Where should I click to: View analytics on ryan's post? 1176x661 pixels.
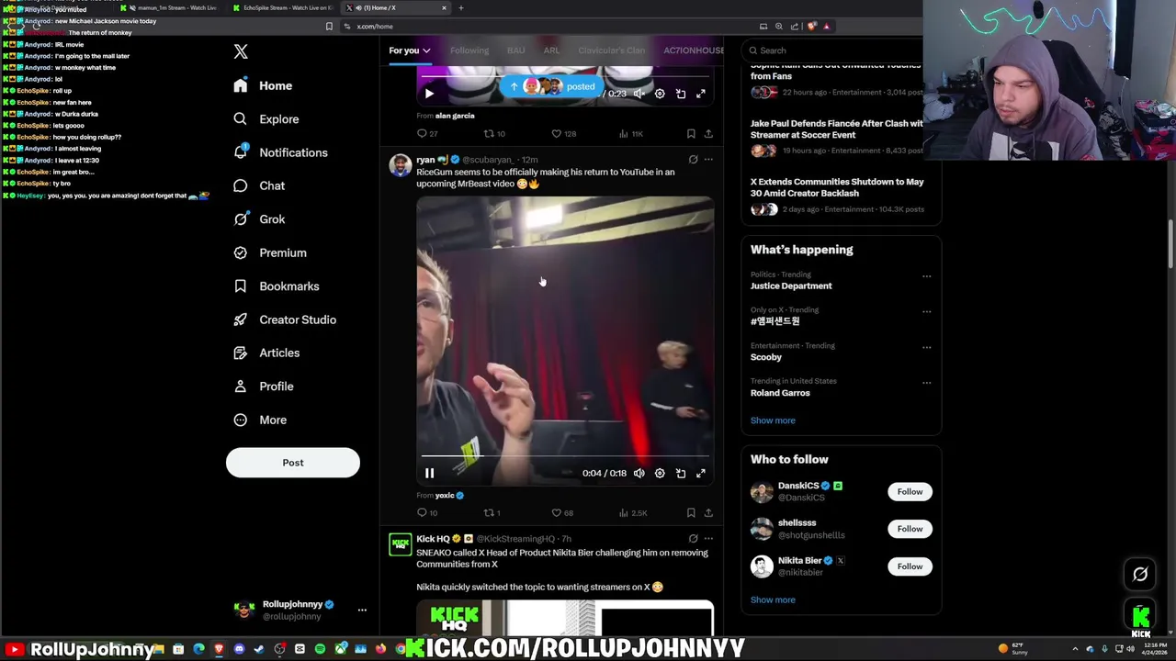coord(632,513)
